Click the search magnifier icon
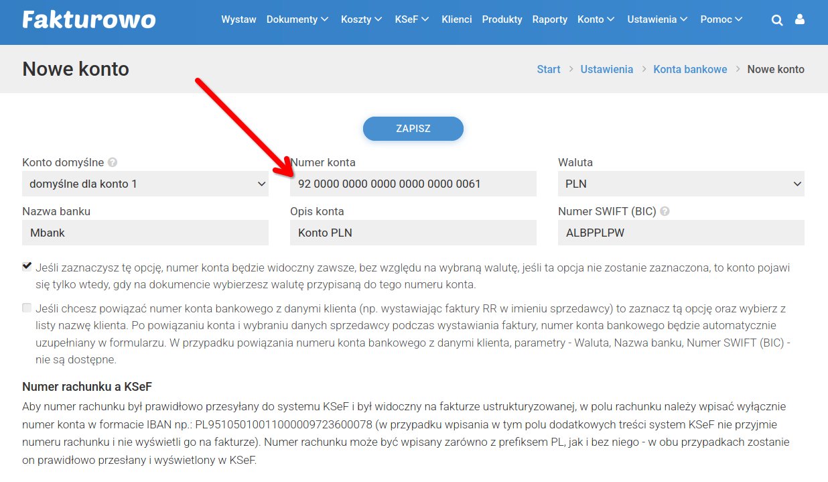 [777, 20]
